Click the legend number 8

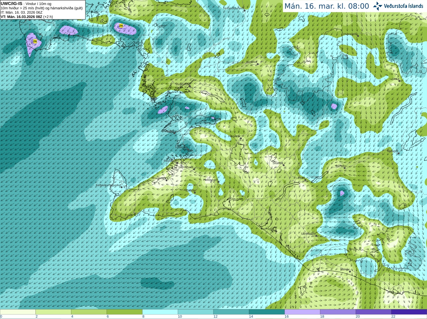(x=143, y=317)
